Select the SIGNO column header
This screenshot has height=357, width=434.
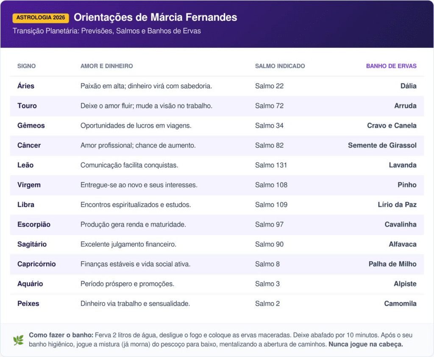[26, 66]
